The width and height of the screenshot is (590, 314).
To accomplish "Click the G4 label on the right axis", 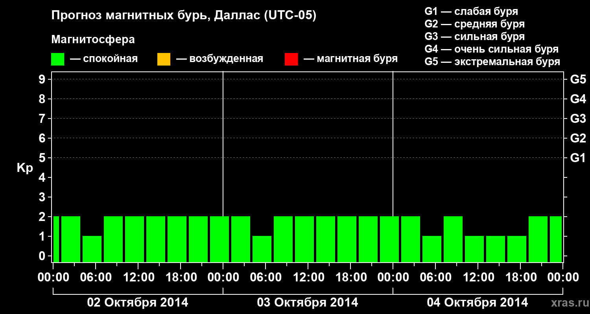I will coord(578,99).
